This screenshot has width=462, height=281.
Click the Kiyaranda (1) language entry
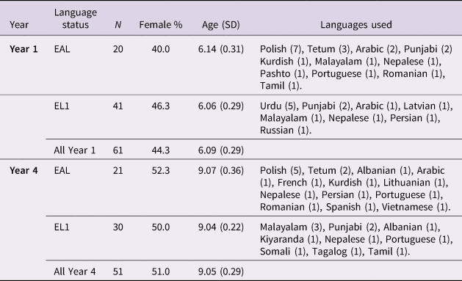pyautogui.click(x=289, y=239)
